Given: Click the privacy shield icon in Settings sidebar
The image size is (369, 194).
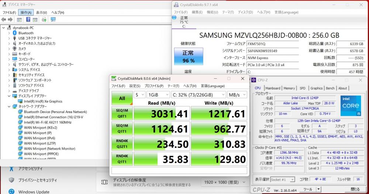Looking at the screenshot, I should (11, 180).
